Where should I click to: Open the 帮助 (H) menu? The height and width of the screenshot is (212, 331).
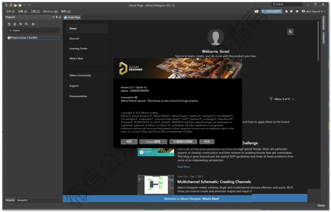pyautogui.click(x=66, y=11)
